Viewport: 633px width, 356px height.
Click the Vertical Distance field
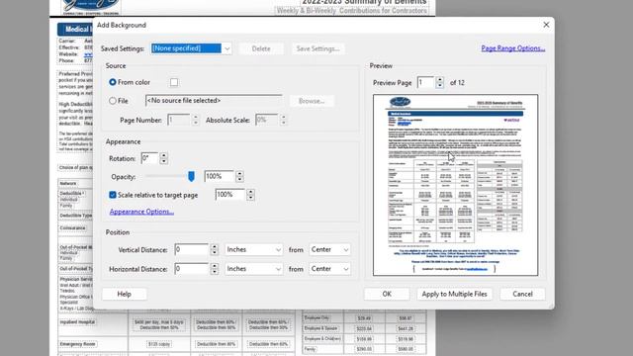pyautogui.click(x=191, y=249)
